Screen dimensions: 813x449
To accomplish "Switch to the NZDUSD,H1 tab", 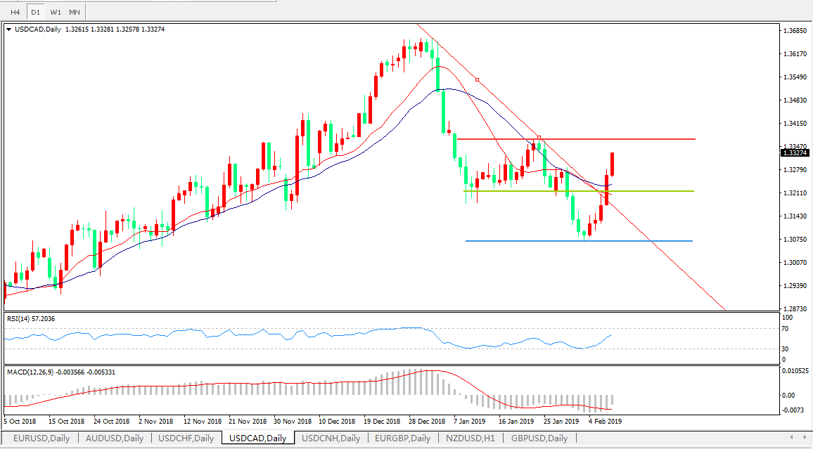I will coord(471,438).
